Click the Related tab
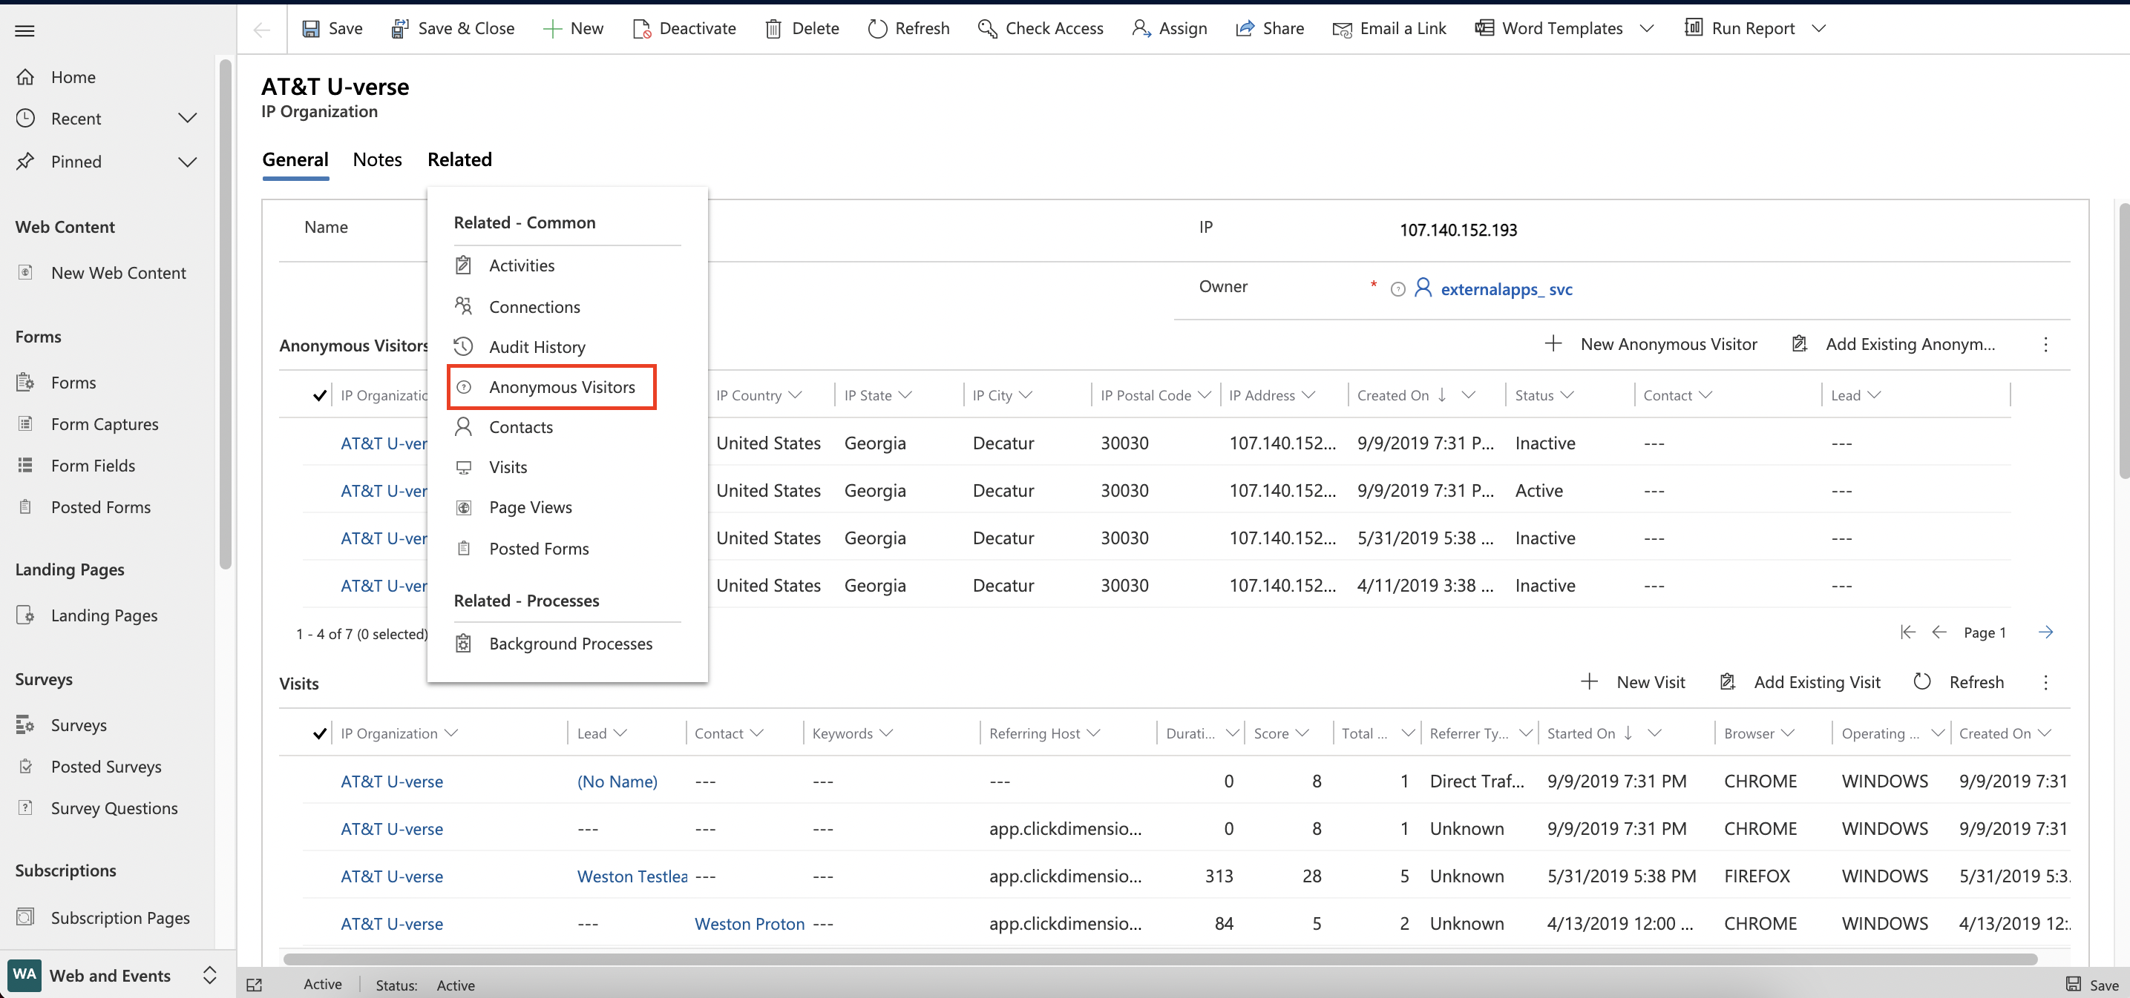The height and width of the screenshot is (998, 2130). coord(459,159)
